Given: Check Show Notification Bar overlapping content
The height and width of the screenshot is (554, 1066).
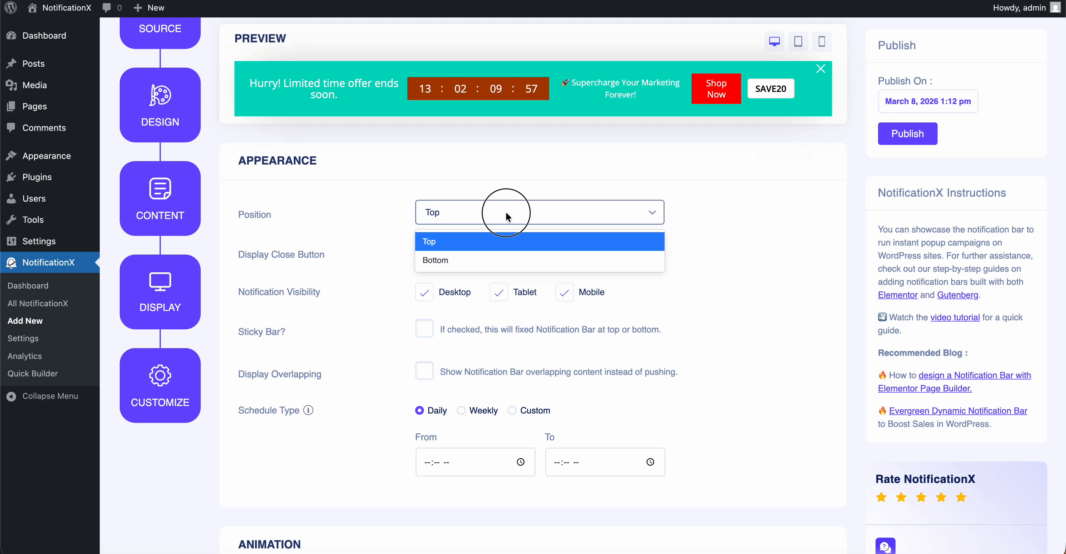Looking at the screenshot, I should tap(424, 371).
